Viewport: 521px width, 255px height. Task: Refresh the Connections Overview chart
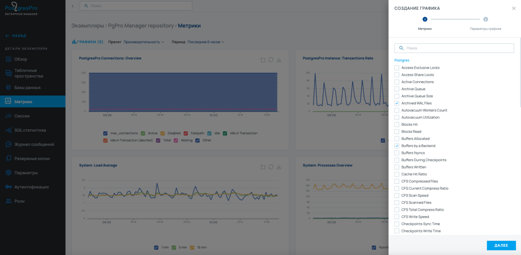tap(271, 60)
